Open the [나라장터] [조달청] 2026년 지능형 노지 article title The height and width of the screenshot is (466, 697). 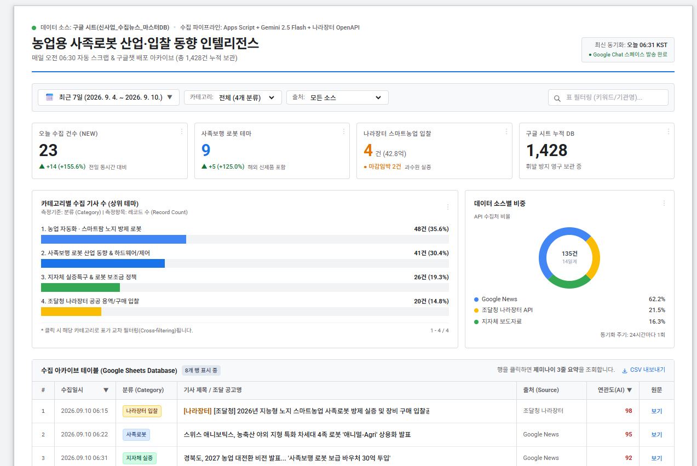(x=307, y=411)
